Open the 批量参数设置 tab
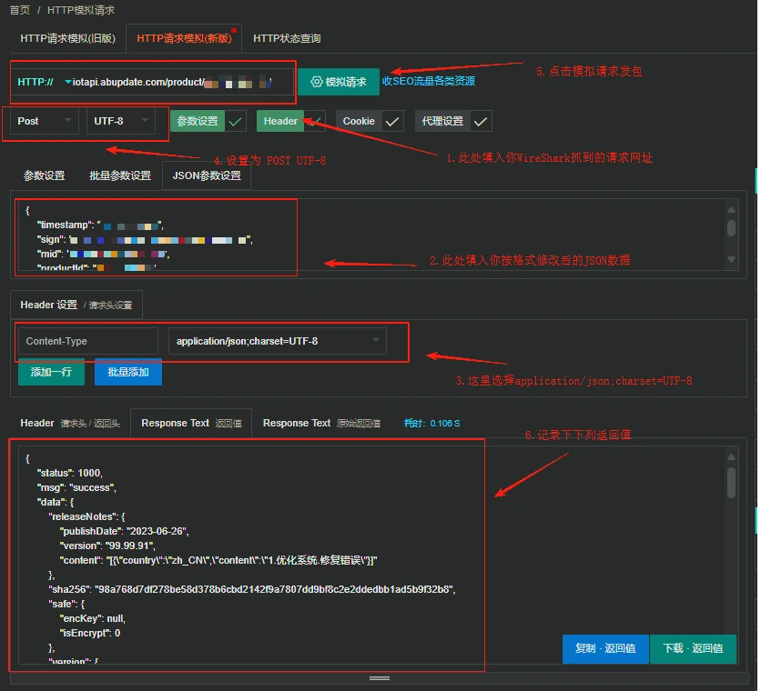Viewport: 761px width, 691px height. (x=120, y=175)
